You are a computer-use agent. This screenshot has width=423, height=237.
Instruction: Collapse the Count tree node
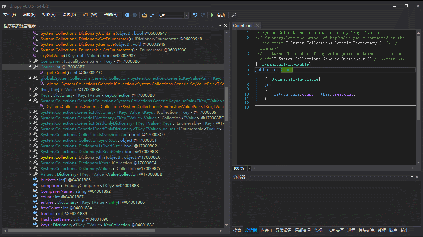[30, 67]
